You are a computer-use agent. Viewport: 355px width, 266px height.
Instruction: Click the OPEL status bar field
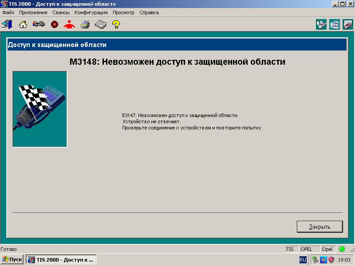tap(310, 249)
